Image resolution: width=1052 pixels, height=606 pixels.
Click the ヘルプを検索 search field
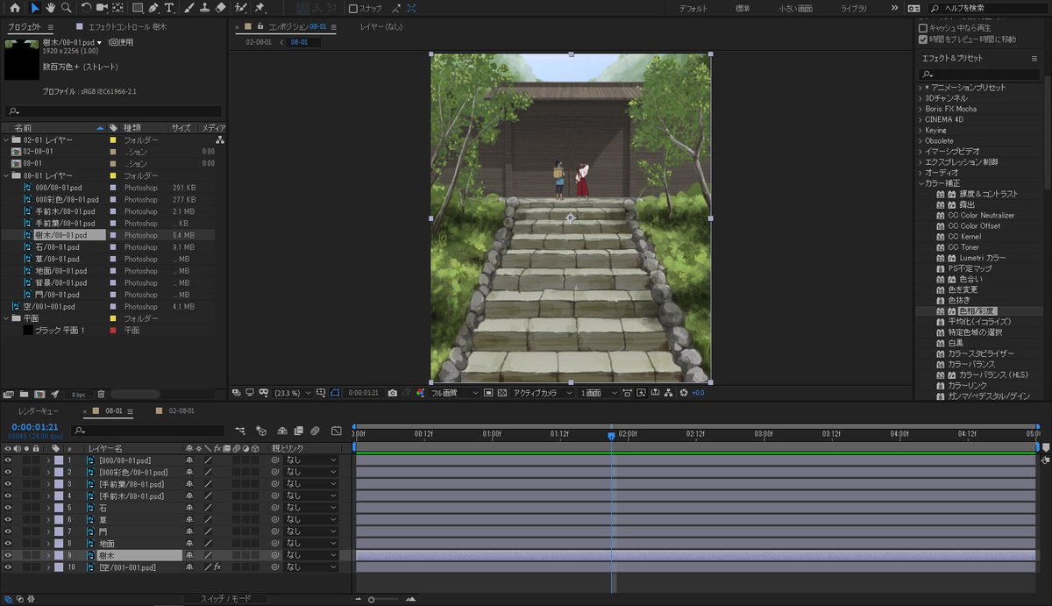[988, 8]
